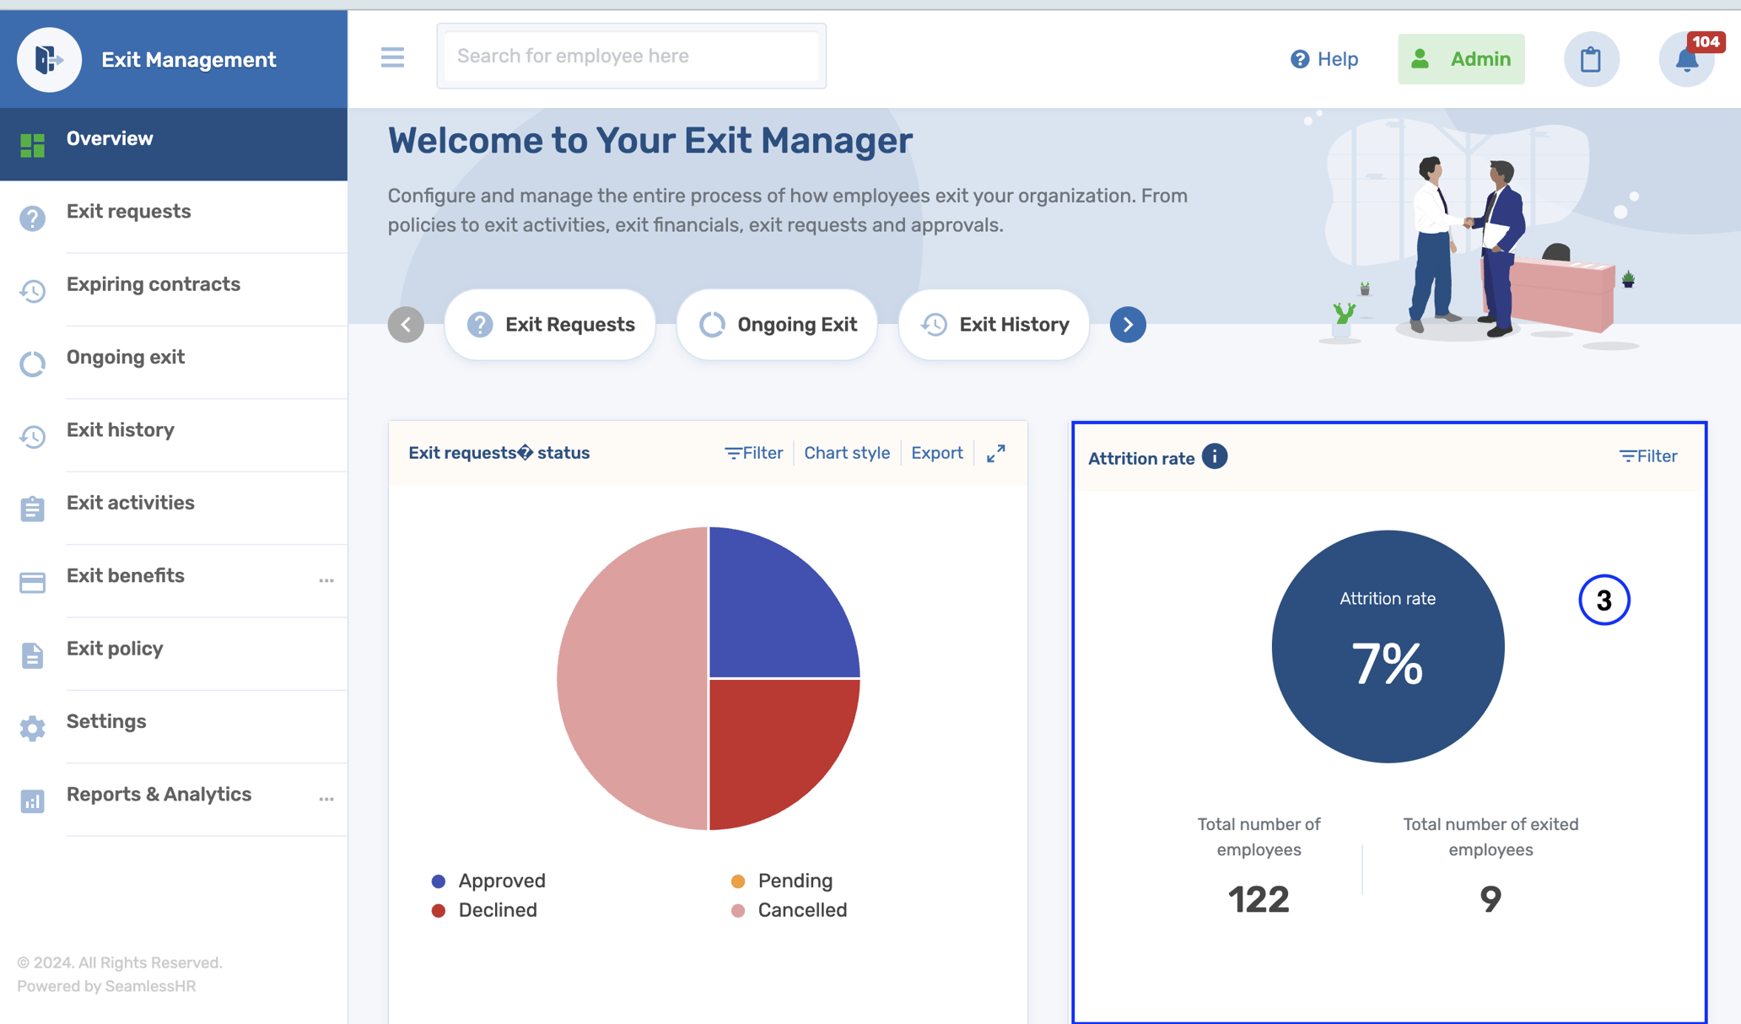Expand the Reports & Analytics ellipsis menu
Viewport: 1741px width, 1024px height.
pyautogui.click(x=326, y=799)
